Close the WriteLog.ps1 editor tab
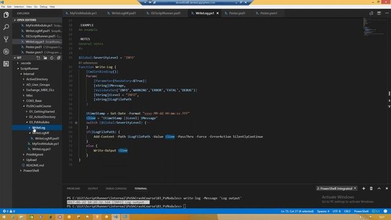The image size is (391, 220). tap(217, 13)
